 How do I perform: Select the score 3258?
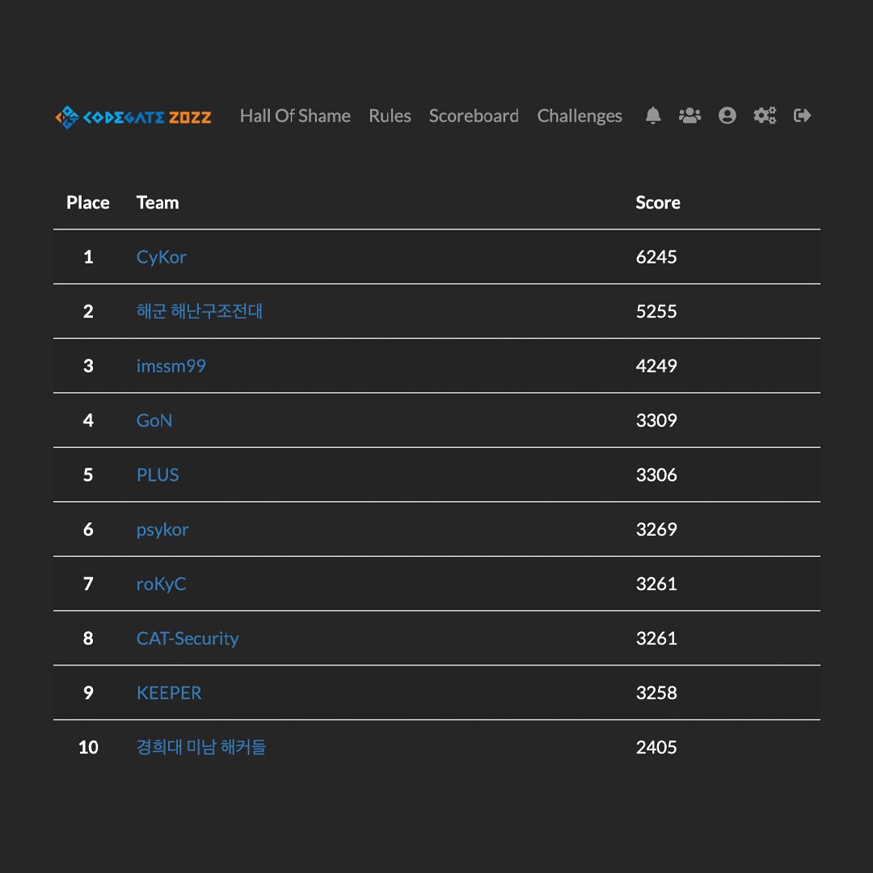[x=656, y=694]
